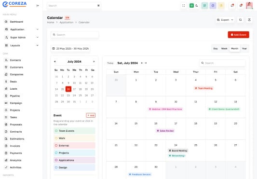Open the user profile avatar
This screenshot has width=257, height=179.
click(249, 6)
